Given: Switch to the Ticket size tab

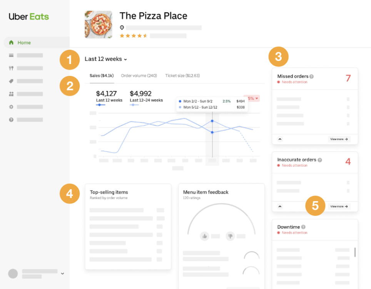Looking at the screenshot, I should coord(182,76).
